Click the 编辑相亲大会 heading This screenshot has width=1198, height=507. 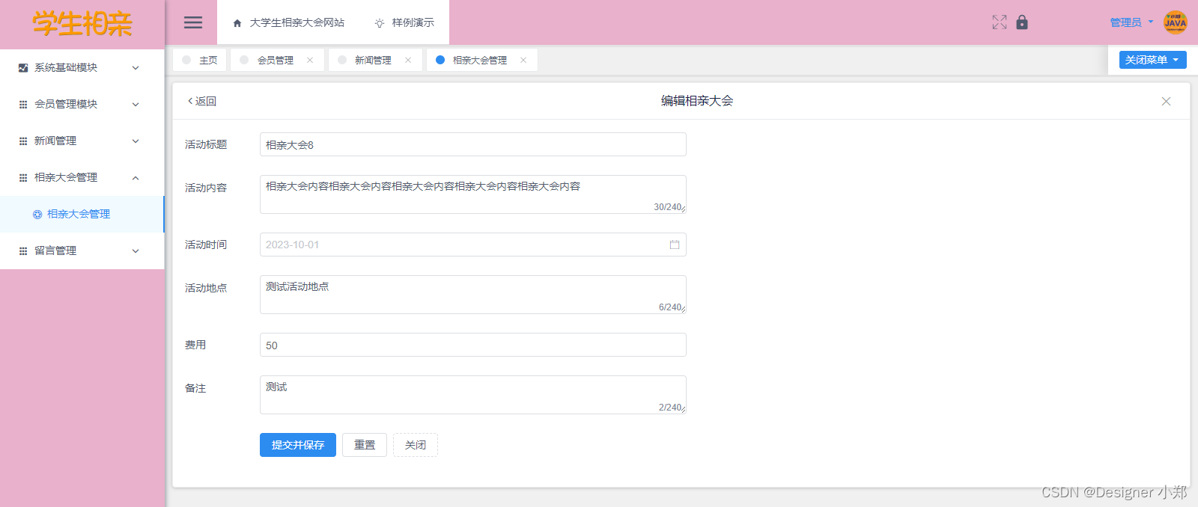tap(697, 101)
